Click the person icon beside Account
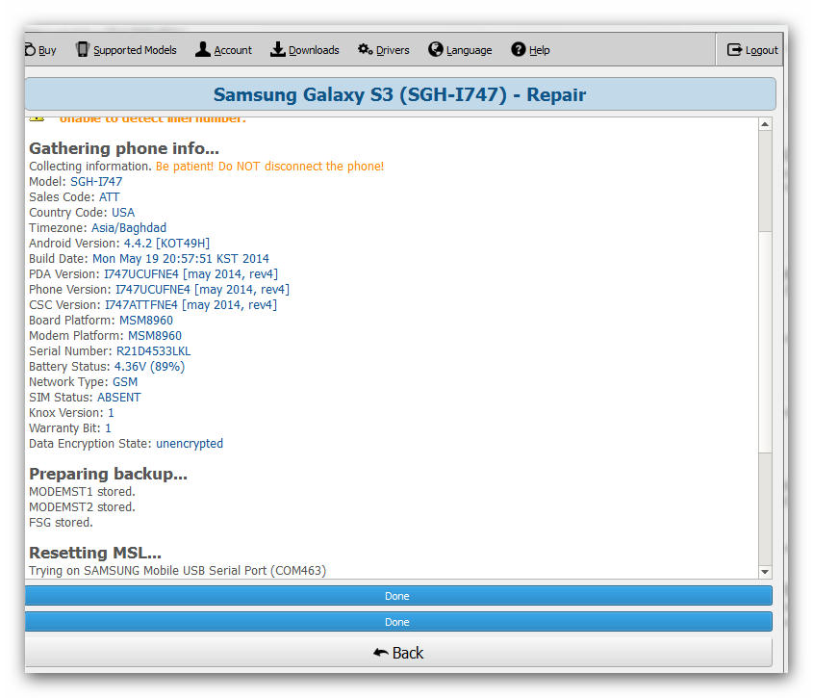The image size is (813, 698). click(x=203, y=49)
